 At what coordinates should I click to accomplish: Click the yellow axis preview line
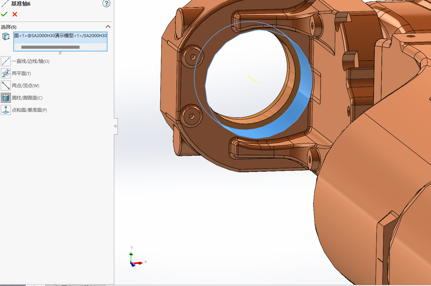(x=253, y=80)
